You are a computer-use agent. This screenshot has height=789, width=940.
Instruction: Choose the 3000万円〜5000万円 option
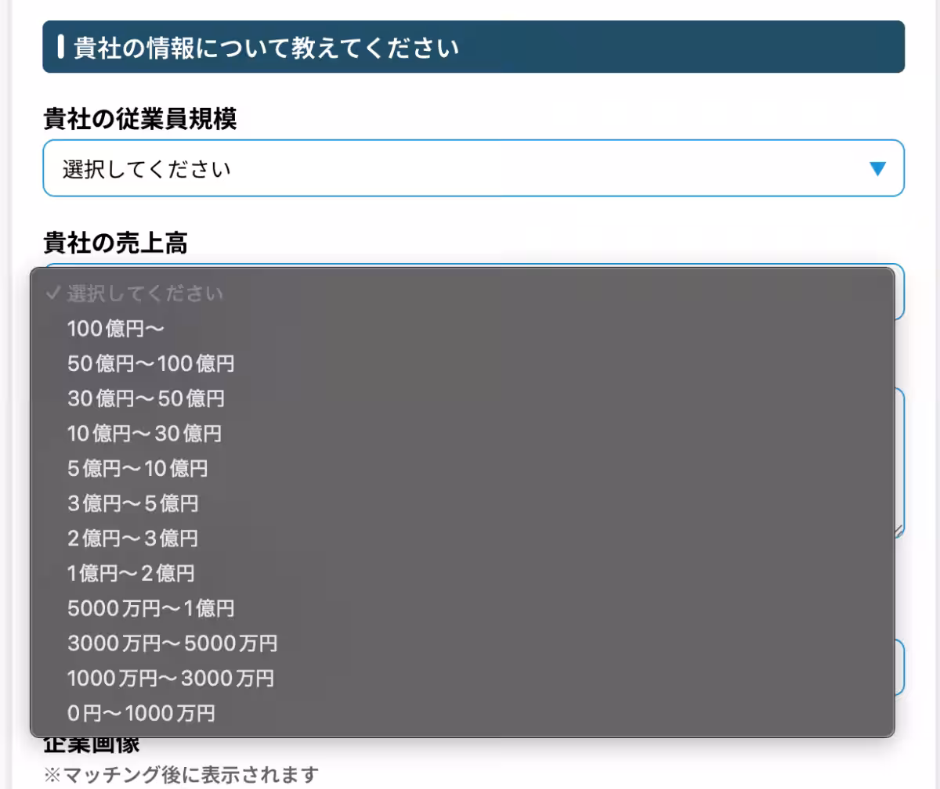[172, 643]
